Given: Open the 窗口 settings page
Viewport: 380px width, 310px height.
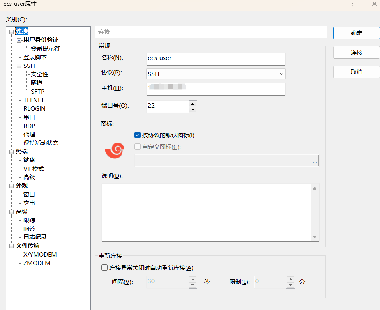Looking at the screenshot, I should (x=29, y=195).
